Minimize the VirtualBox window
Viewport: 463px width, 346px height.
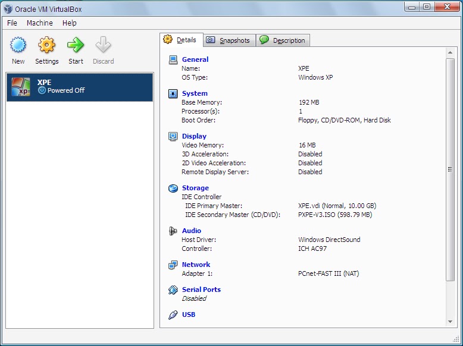coord(412,7)
